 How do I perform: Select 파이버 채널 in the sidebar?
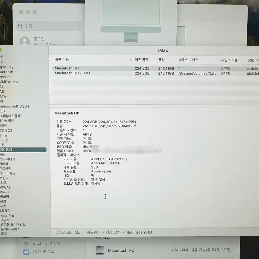(8, 173)
